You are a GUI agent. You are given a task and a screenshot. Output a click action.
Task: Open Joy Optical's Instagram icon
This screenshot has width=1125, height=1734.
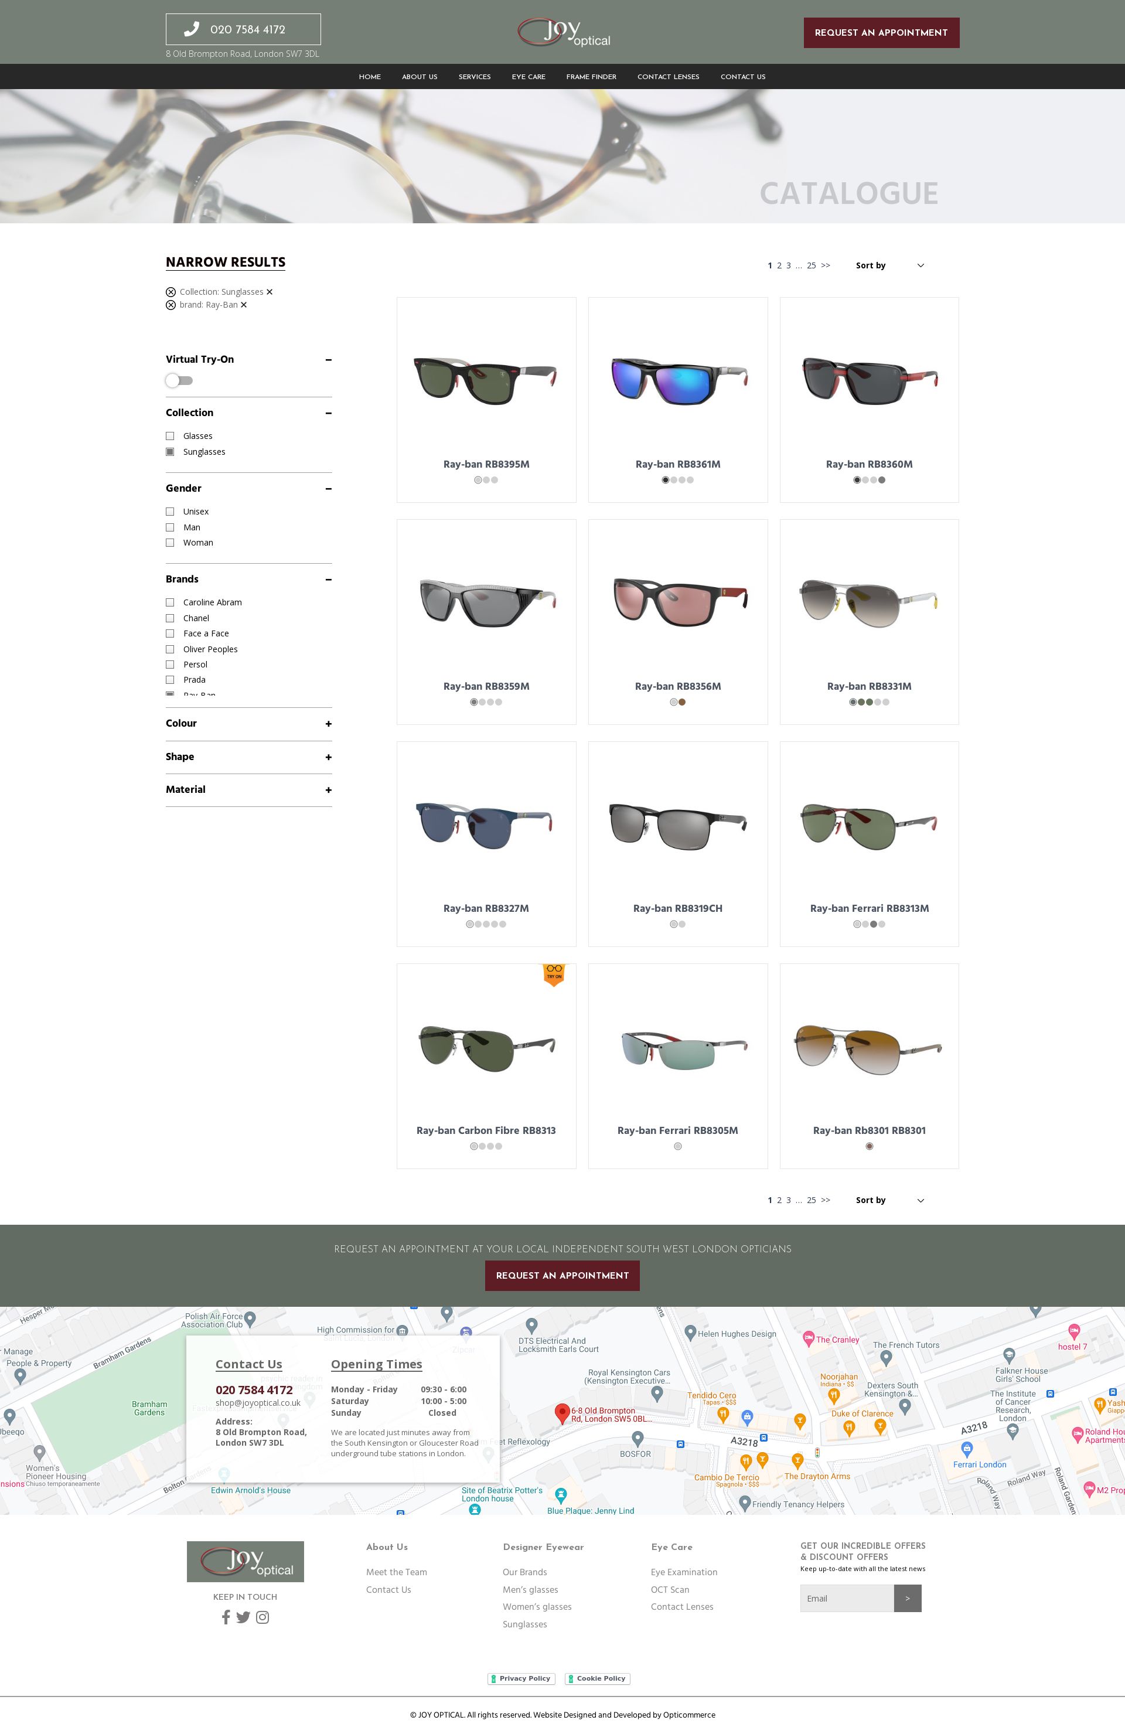(x=262, y=1617)
